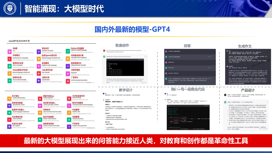This screenshot has height=153, width=272.
Task: Click the orange Science fiction book list maker icon
Action: coord(40,113)
